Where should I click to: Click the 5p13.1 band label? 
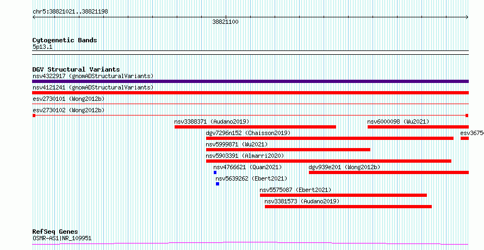coord(42,47)
